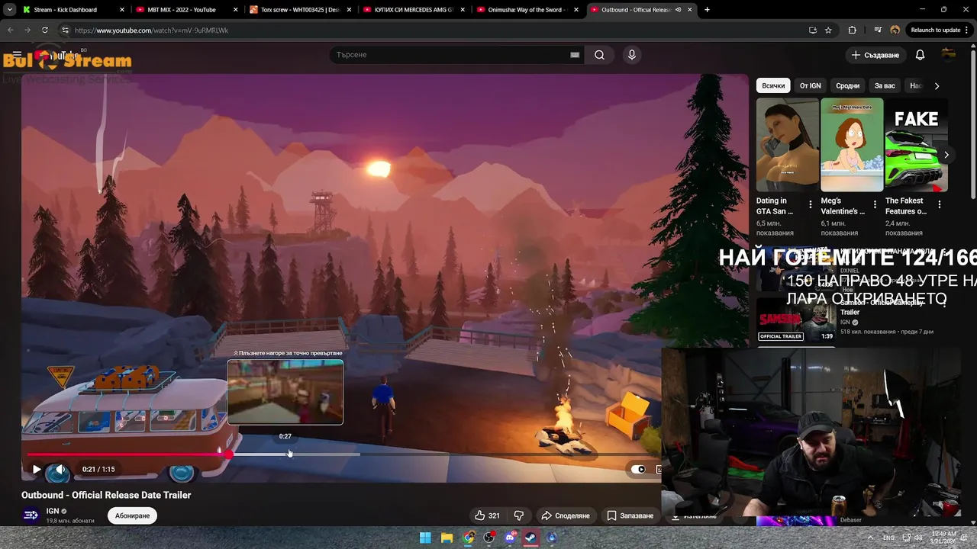977x549 pixels.
Task: Click the video title Outbound - Official Release Date Trailer
Action: (x=106, y=495)
